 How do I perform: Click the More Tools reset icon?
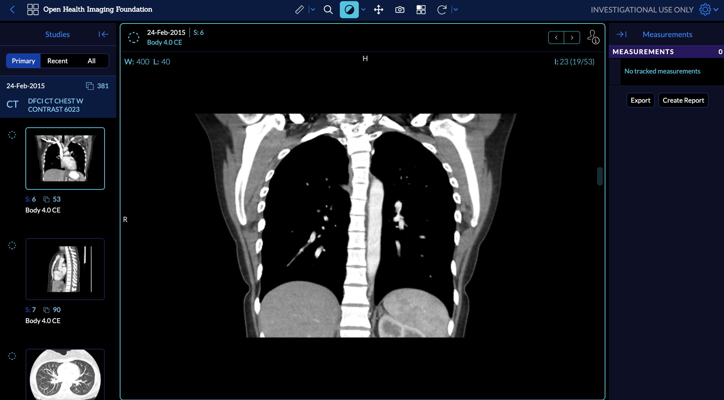[442, 9]
